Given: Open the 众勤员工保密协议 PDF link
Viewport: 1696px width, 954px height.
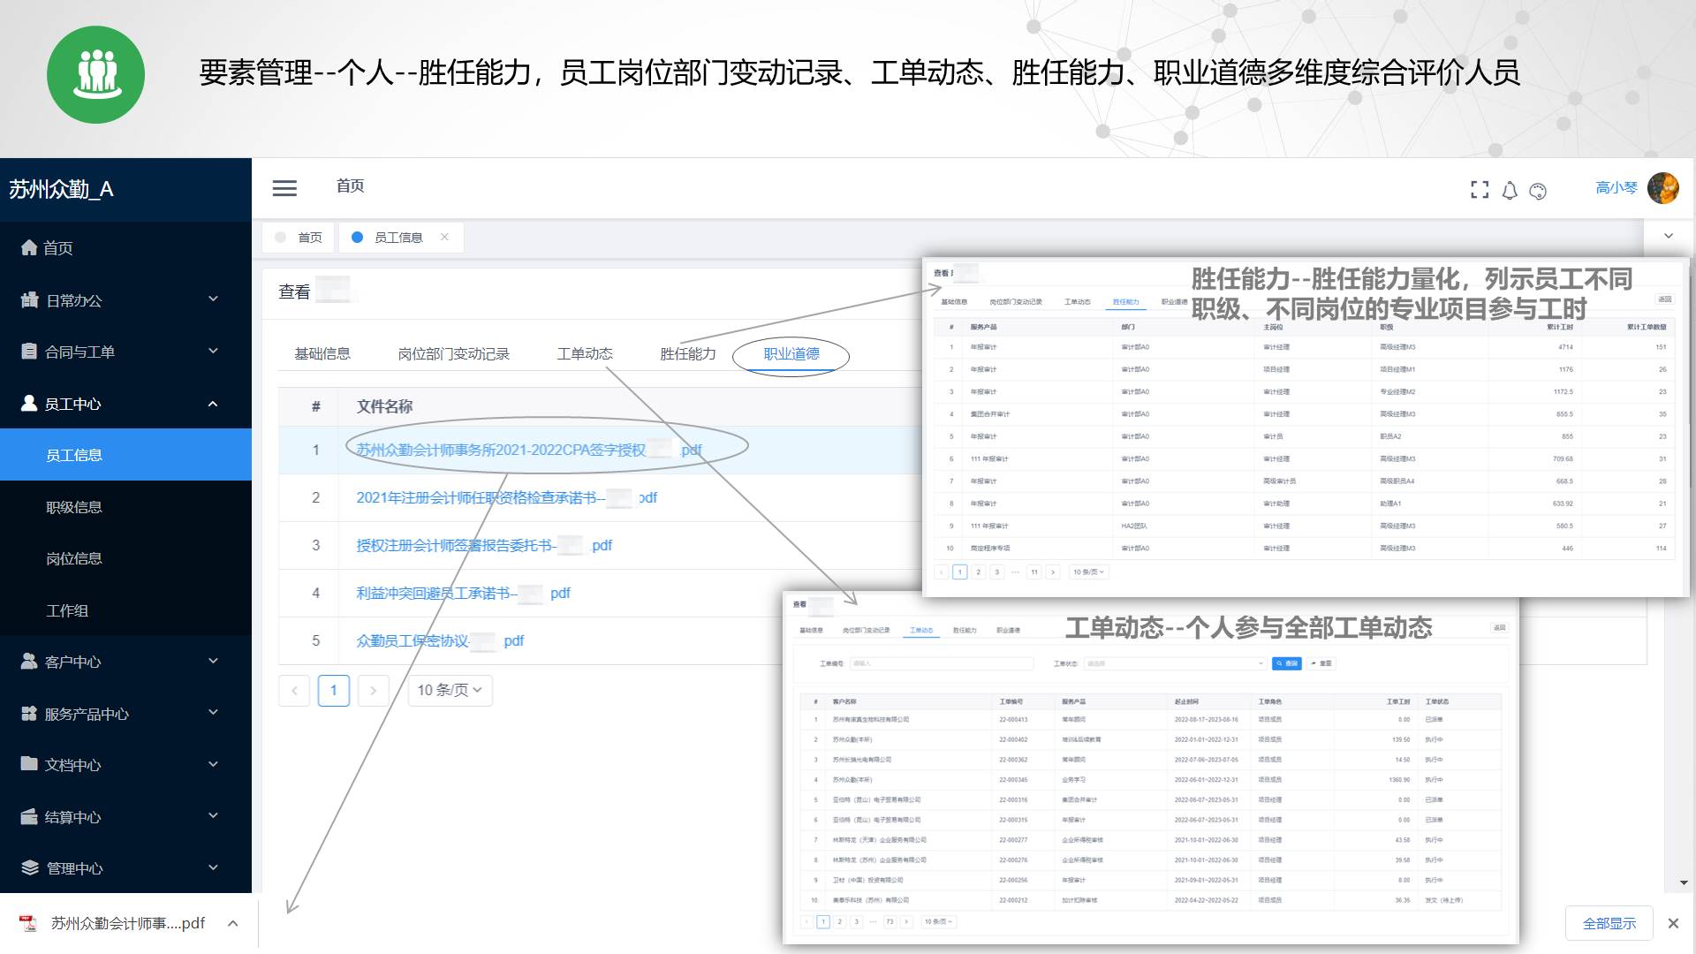Looking at the screenshot, I should pos(440,641).
